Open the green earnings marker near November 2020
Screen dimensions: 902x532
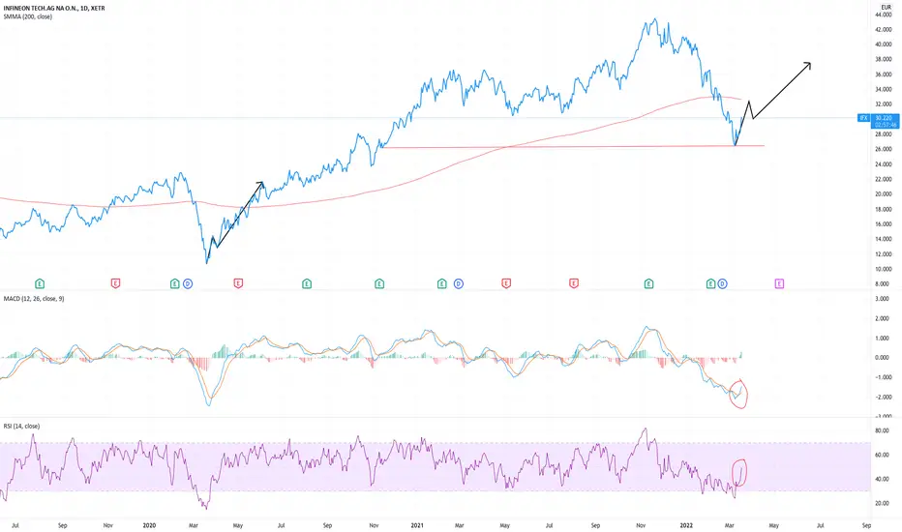(x=379, y=283)
